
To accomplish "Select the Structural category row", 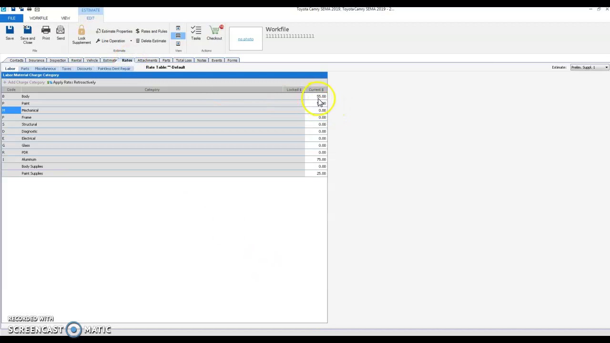I will [x=164, y=124].
